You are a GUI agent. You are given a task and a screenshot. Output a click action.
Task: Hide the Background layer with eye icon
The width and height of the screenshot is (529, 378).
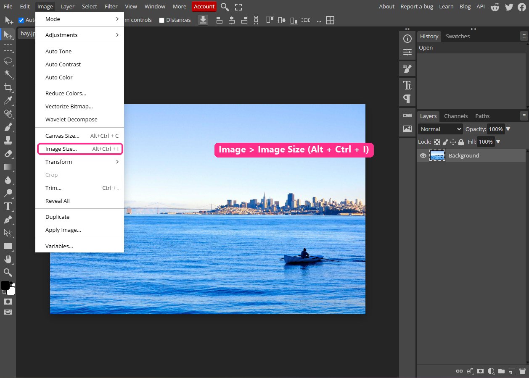pyautogui.click(x=423, y=156)
